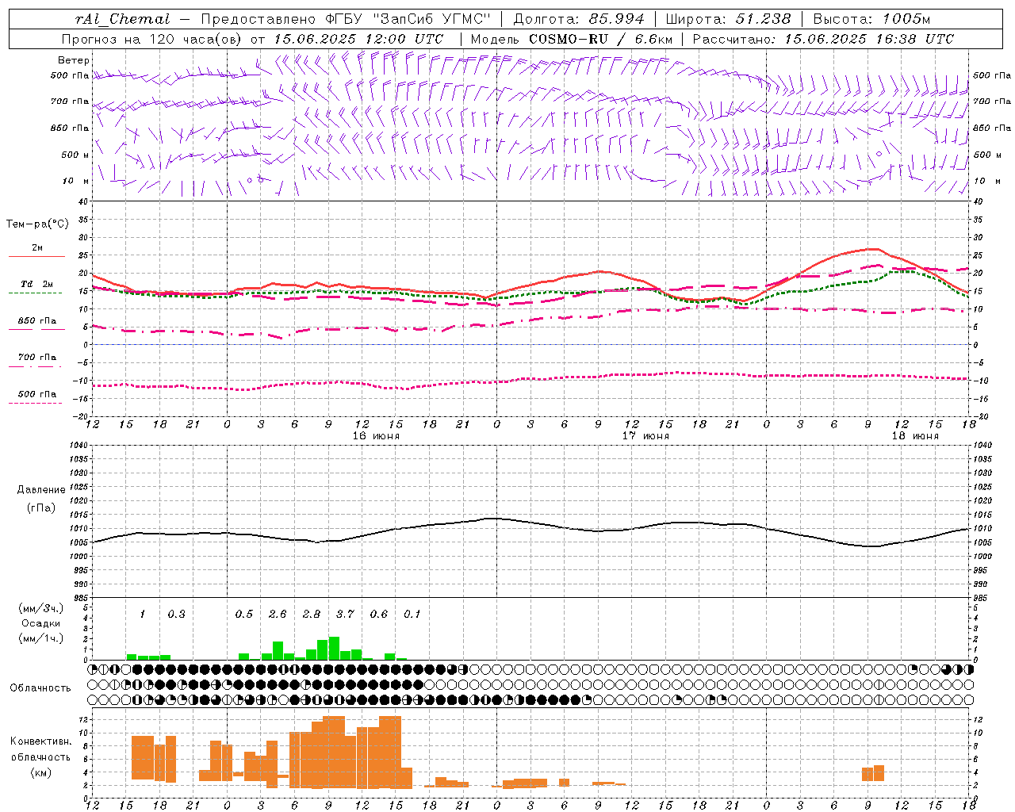Image resolution: width=1015 pixels, height=812 pixels.
Task: Select the Высота: 1005м elevation text
Action: 871,19
